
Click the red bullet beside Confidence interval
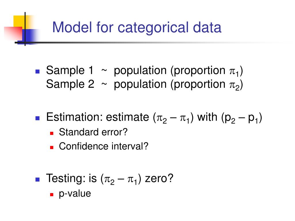52,148
